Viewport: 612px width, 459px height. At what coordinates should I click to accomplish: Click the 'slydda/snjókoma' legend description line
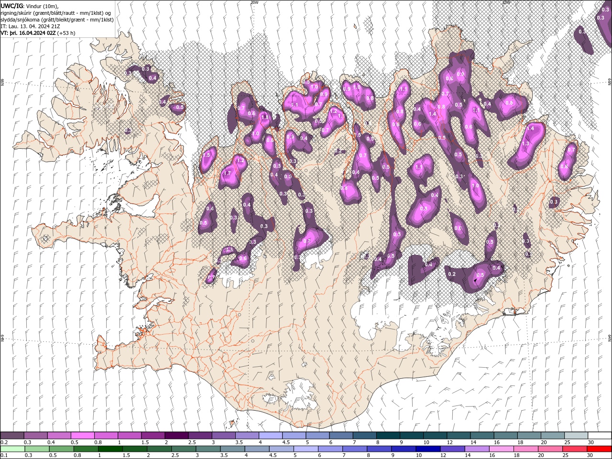57,20
